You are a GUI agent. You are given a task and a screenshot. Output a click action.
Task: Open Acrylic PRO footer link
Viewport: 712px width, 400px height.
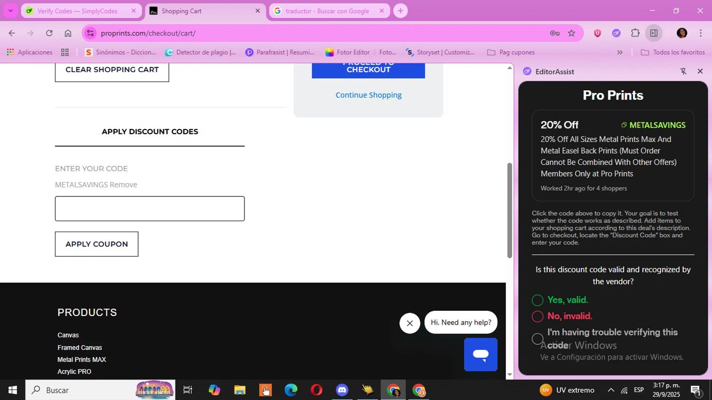(74, 372)
